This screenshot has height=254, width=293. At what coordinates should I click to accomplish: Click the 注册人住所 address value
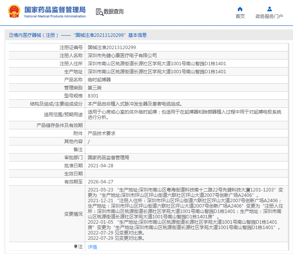(157, 64)
